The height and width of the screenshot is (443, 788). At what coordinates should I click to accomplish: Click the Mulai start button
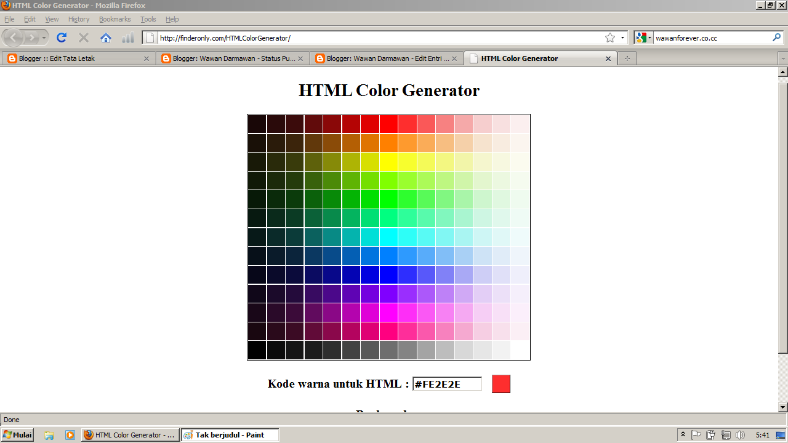point(18,435)
